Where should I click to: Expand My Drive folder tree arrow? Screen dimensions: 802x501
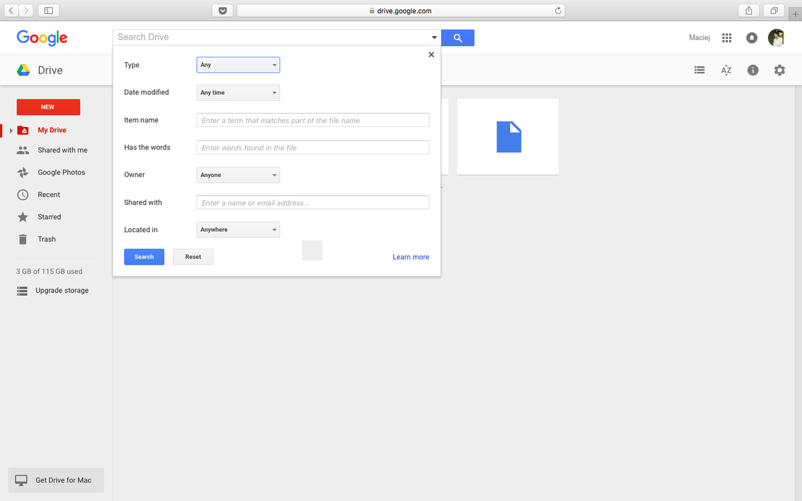(11, 130)
